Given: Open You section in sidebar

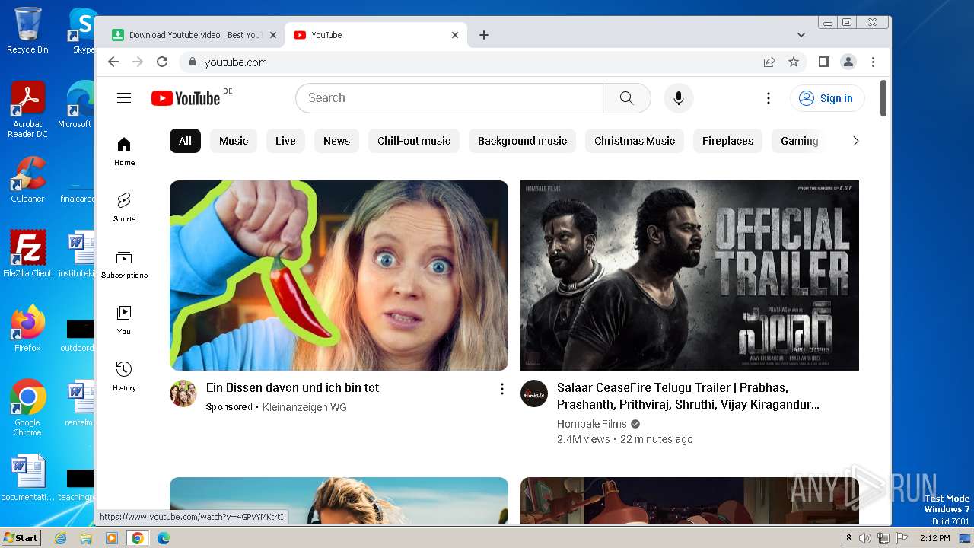Looking at the screenshot, I should point(124,320).
